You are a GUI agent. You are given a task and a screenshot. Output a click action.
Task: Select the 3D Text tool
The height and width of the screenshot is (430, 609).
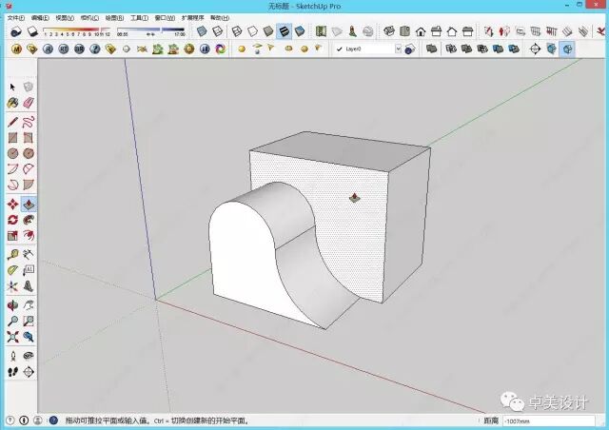29,286
